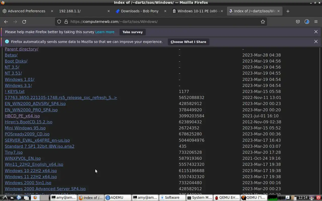Open the Windows 1.01/ folder link
This screenshot has height=201, width=322.
(x=20, y=79)
